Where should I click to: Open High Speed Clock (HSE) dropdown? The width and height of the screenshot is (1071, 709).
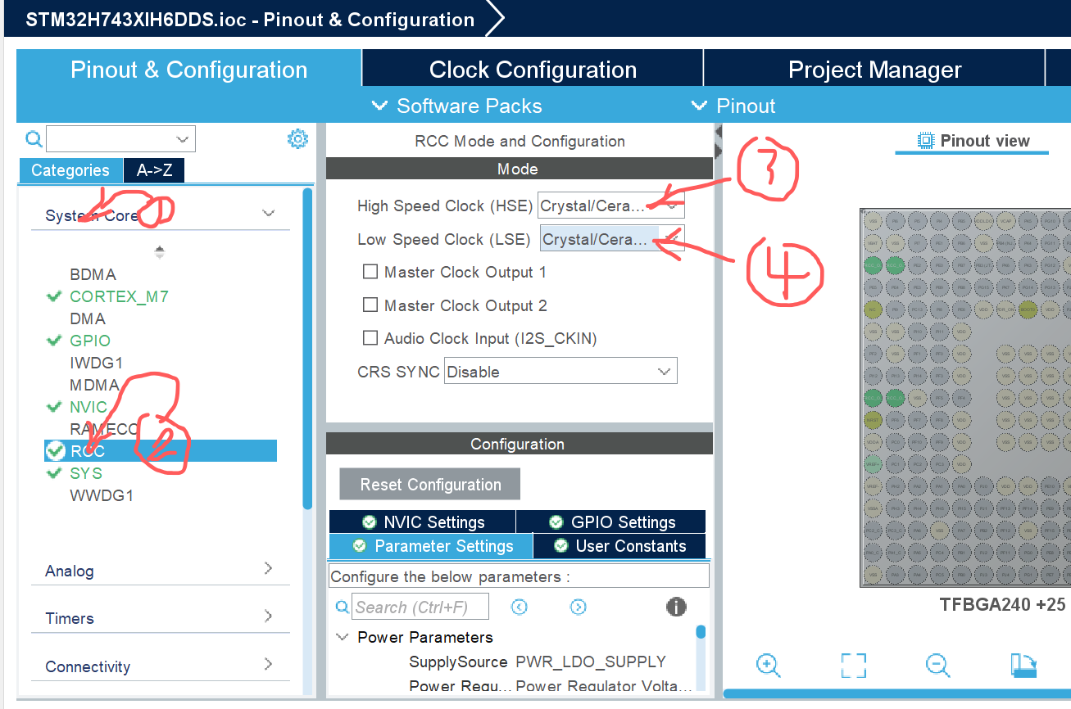(610, 205)
